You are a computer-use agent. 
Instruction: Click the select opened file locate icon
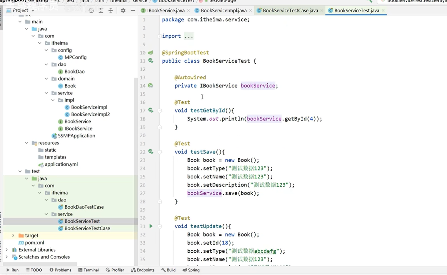pyautogui.click(x=91, y=10)
